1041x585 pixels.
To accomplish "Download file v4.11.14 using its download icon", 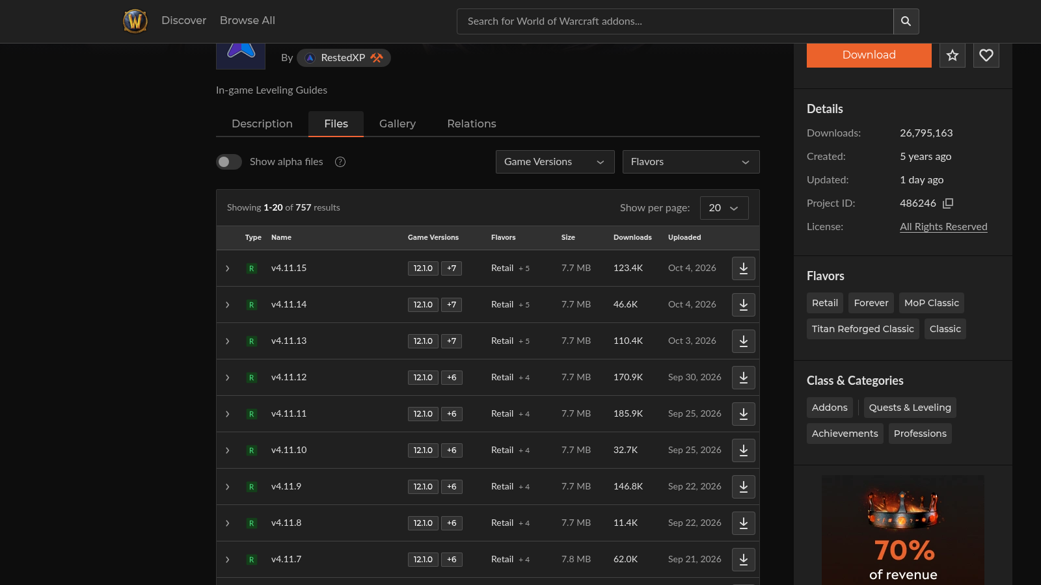I will (744, 305).
